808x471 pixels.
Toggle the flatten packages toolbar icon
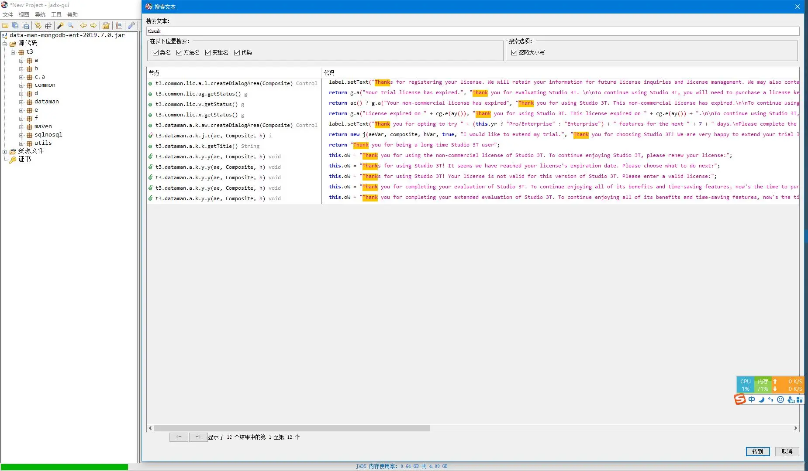click(x=48, y=25)
